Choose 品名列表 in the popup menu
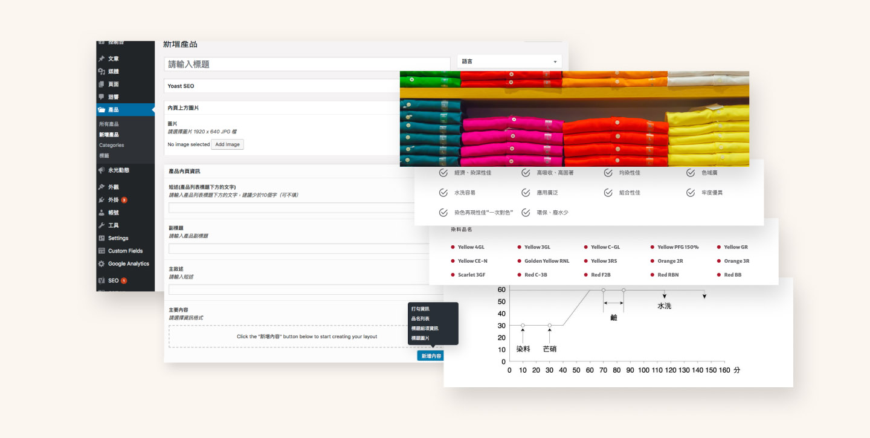This screenshot has width=870, height=438. [420, 318]
